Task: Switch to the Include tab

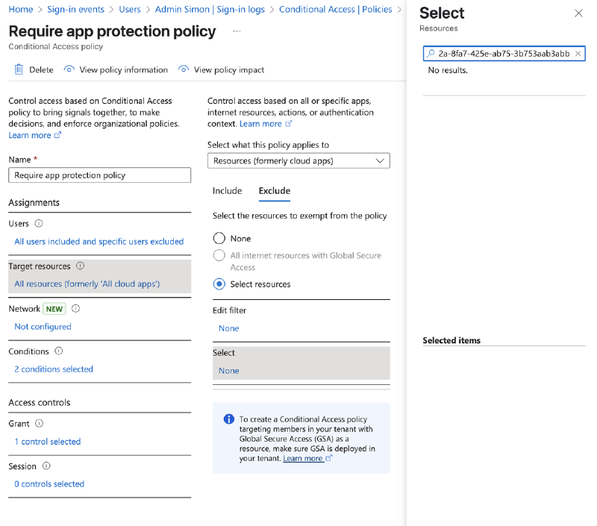Action: 228,191
